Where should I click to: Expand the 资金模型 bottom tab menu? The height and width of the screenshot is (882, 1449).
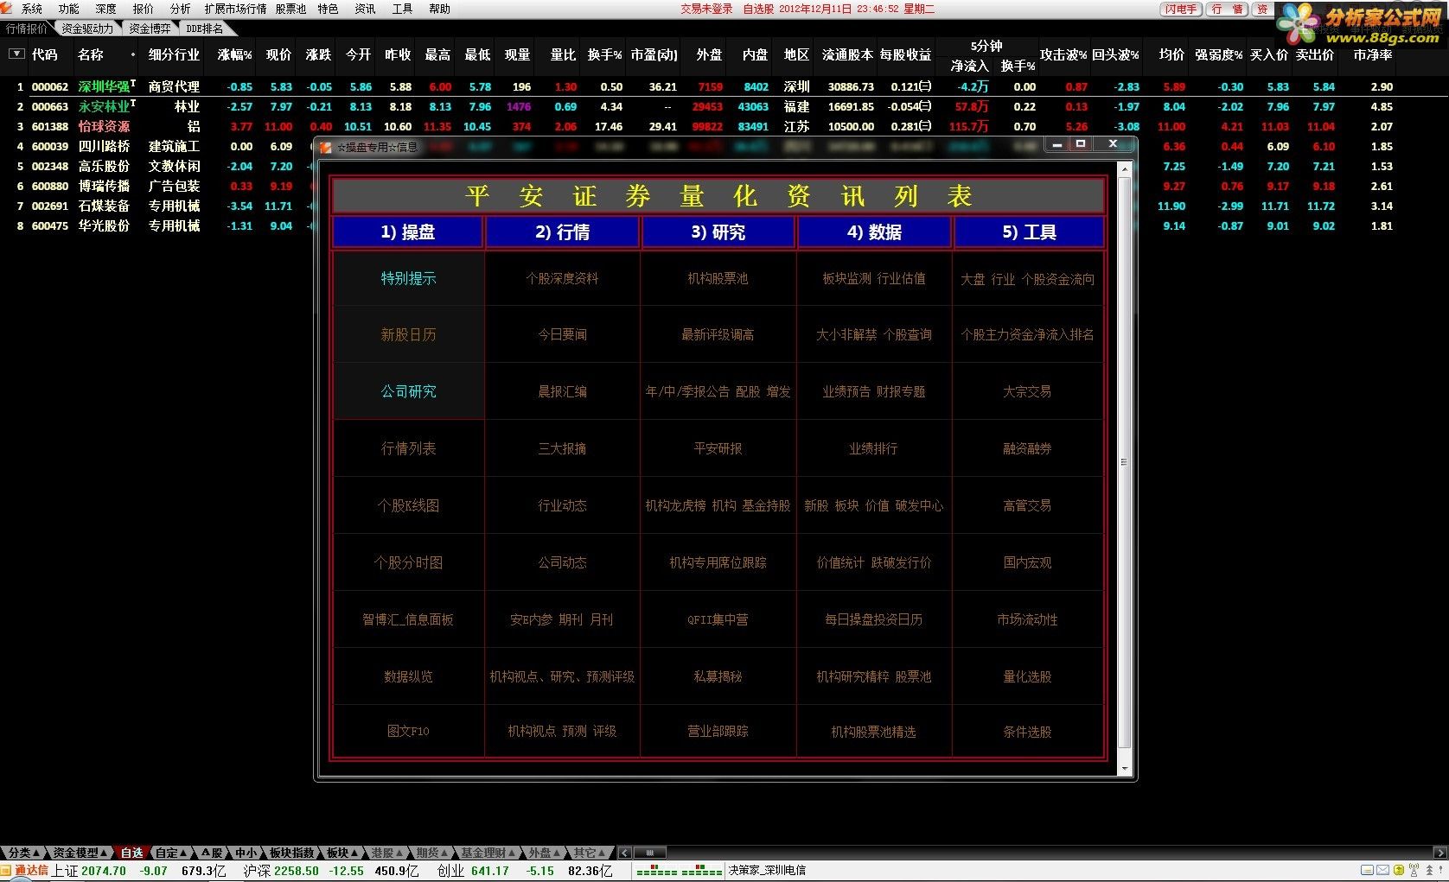point(80,853)
